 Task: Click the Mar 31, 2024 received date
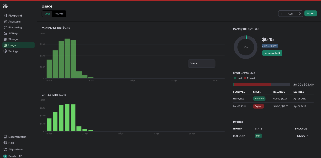[239, 99]
